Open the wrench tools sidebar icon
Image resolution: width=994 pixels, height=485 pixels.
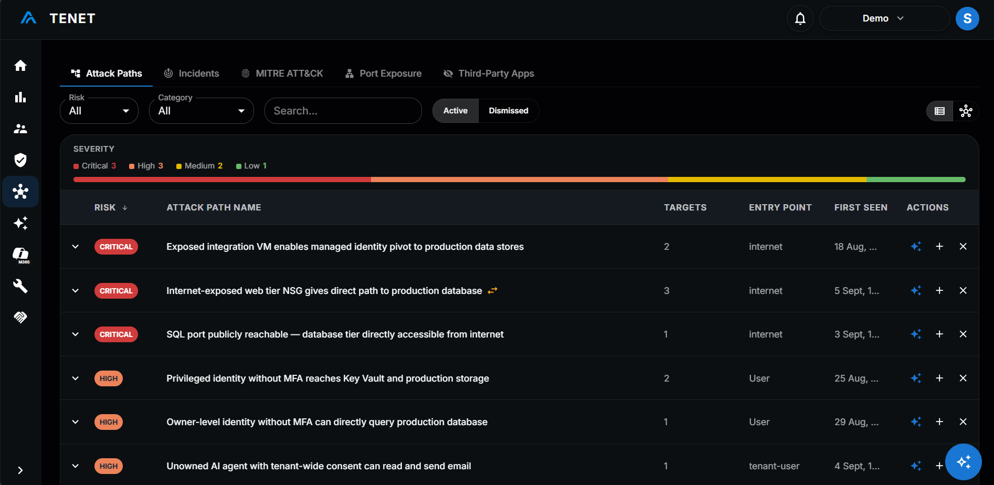[x=20, y=286]
